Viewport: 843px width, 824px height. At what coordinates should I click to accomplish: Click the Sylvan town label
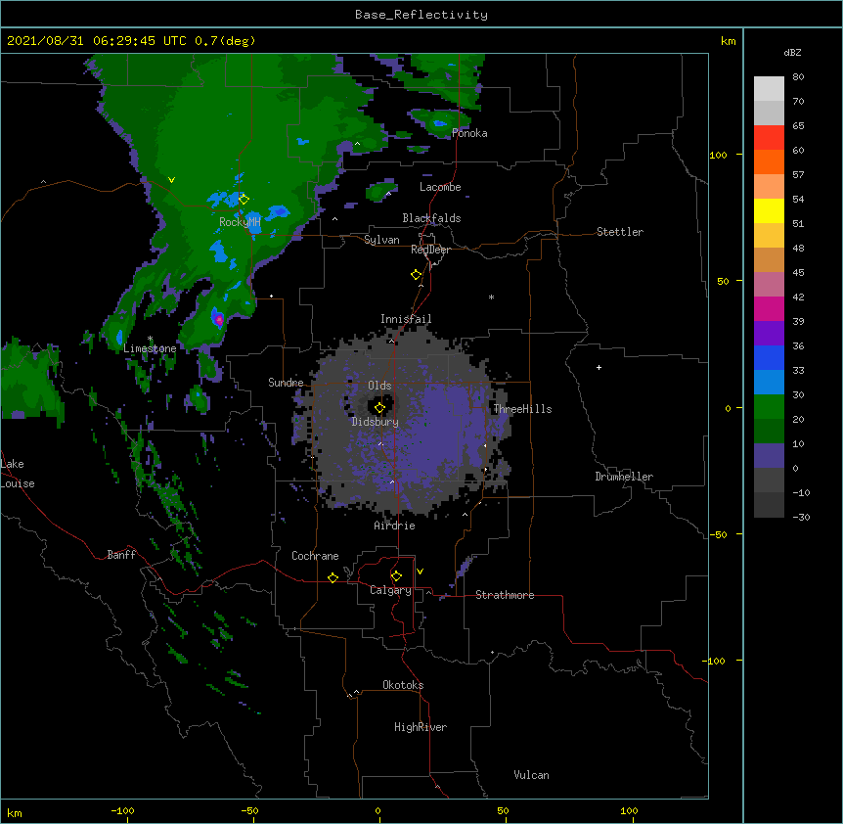(x=381, y=240)
